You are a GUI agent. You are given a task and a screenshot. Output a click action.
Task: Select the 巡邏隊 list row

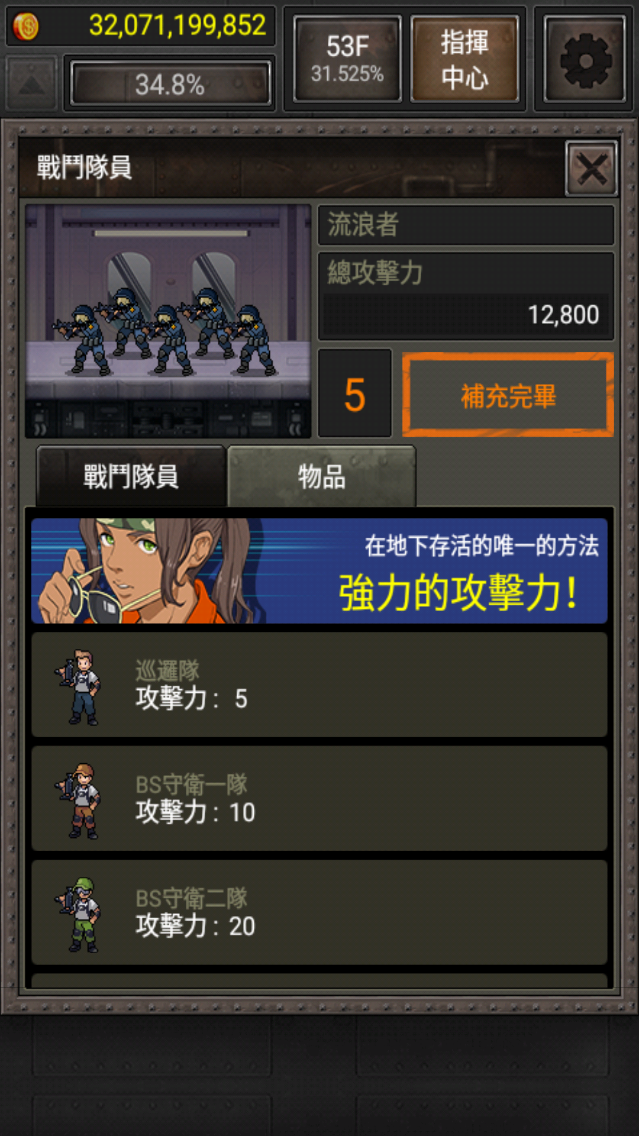tap(319, 685)
